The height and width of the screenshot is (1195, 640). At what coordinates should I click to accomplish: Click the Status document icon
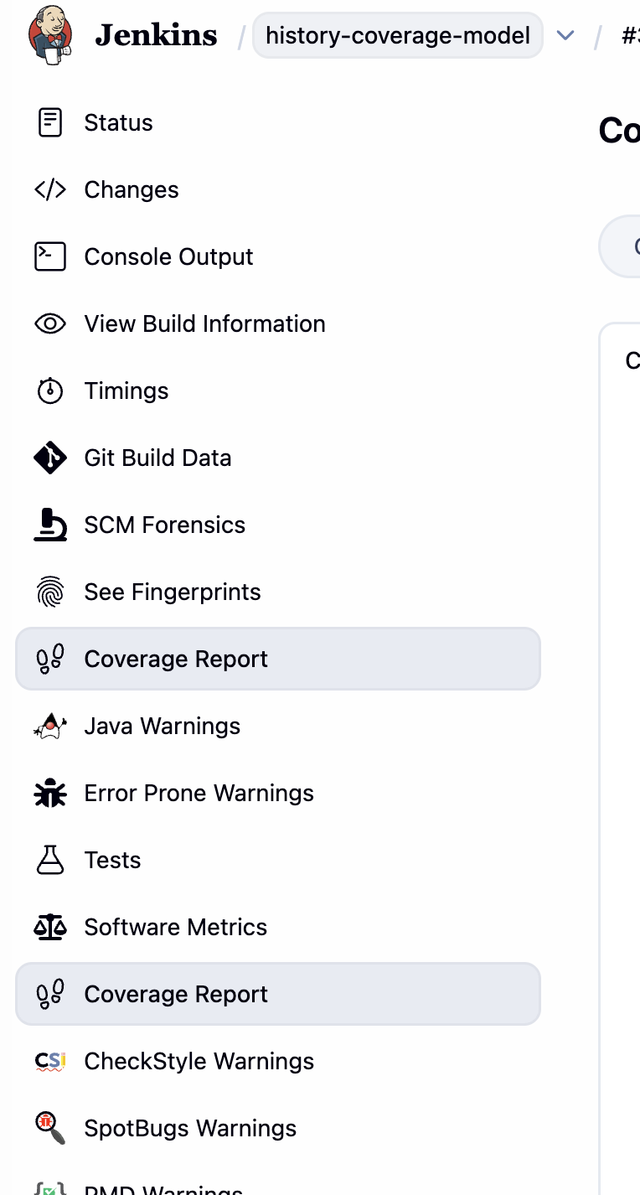[50, 122]
